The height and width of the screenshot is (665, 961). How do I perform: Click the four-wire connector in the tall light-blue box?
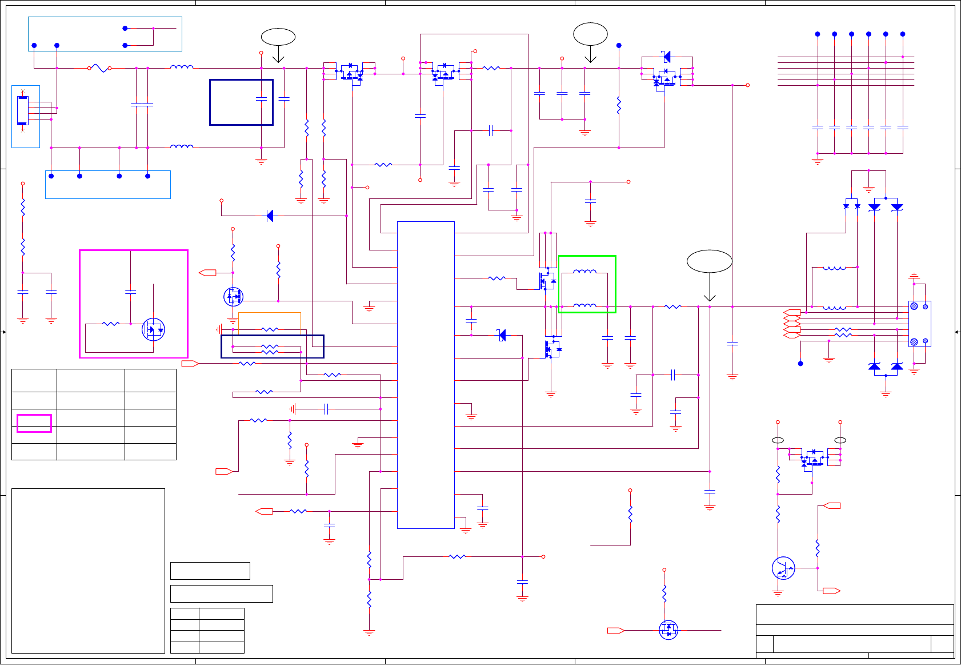[23, 110]
